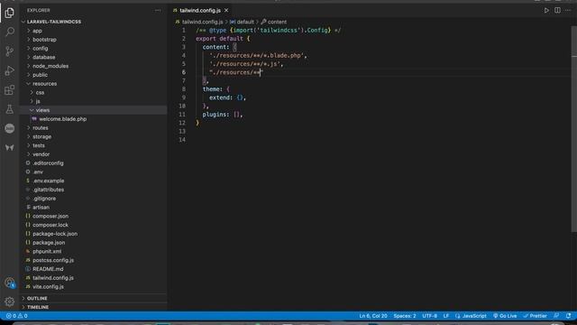
Task: Open the .gitattributes file
Action: point(48,190)
